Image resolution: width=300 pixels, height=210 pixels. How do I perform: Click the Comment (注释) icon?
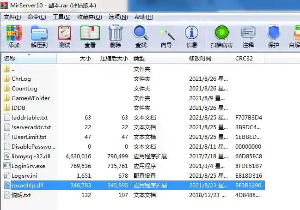coord(248,33)
